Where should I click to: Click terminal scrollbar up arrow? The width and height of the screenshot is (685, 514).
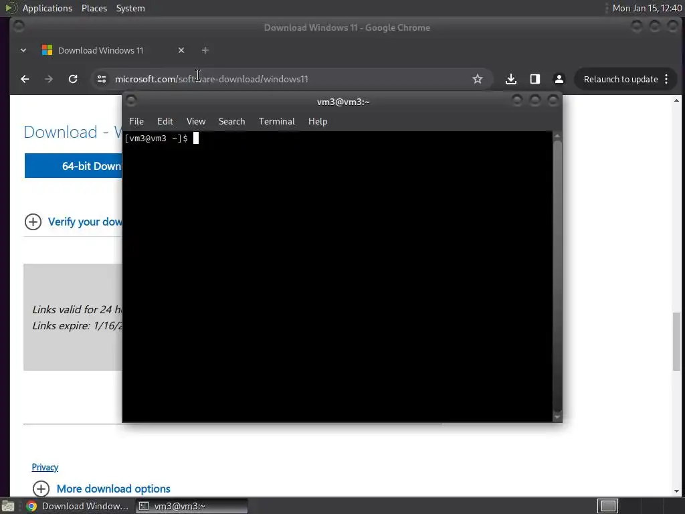click(557, 136)
